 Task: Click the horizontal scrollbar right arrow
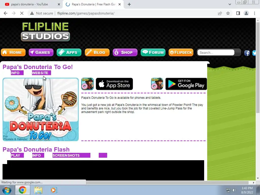pos(253,183)
